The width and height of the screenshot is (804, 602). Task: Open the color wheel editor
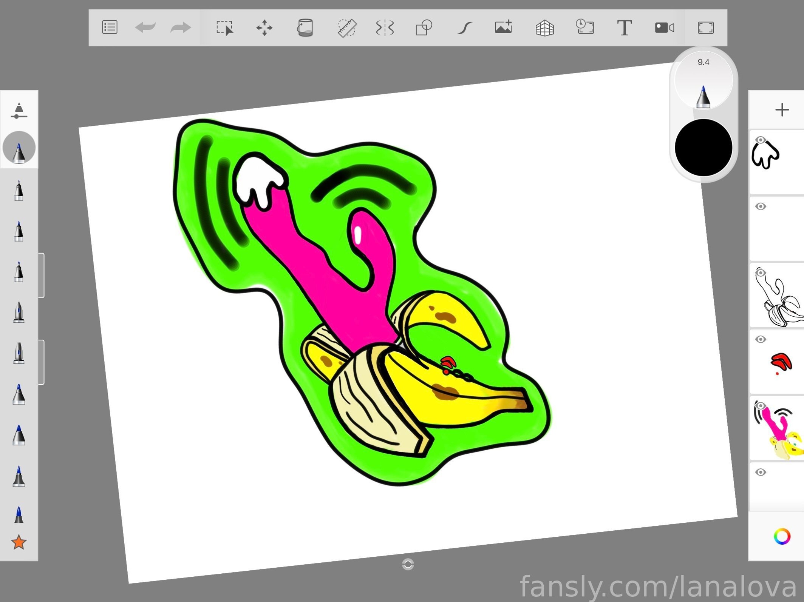point(782,536)
